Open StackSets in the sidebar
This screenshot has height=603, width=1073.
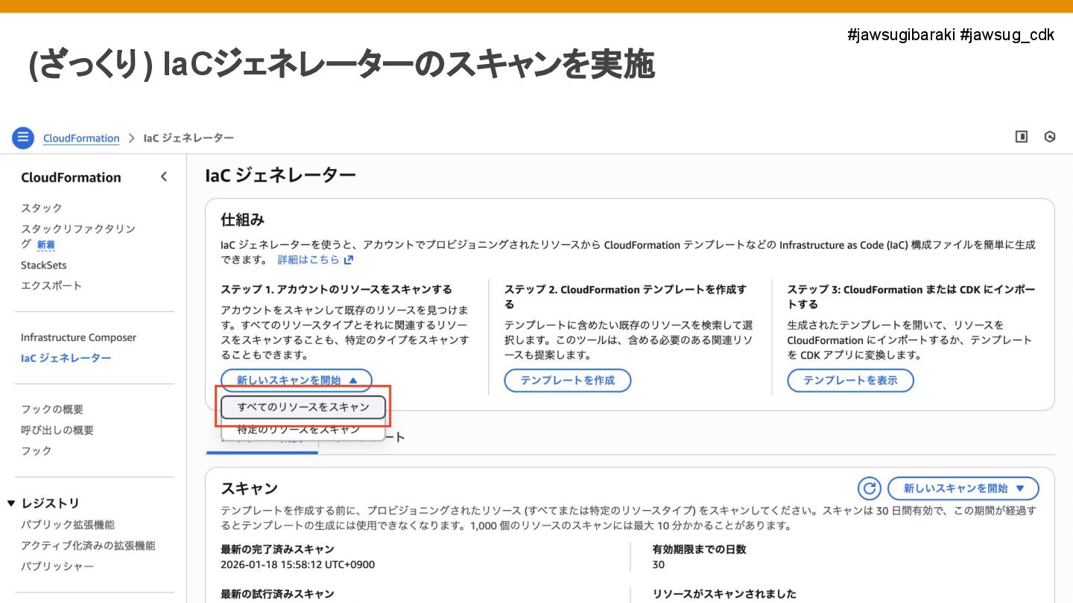tap(44, 265)
